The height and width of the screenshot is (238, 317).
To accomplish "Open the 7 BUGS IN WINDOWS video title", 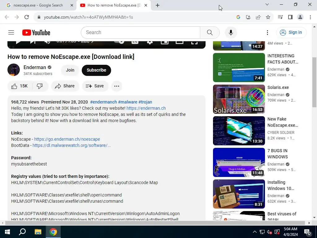I will click(x=277, y=154).
